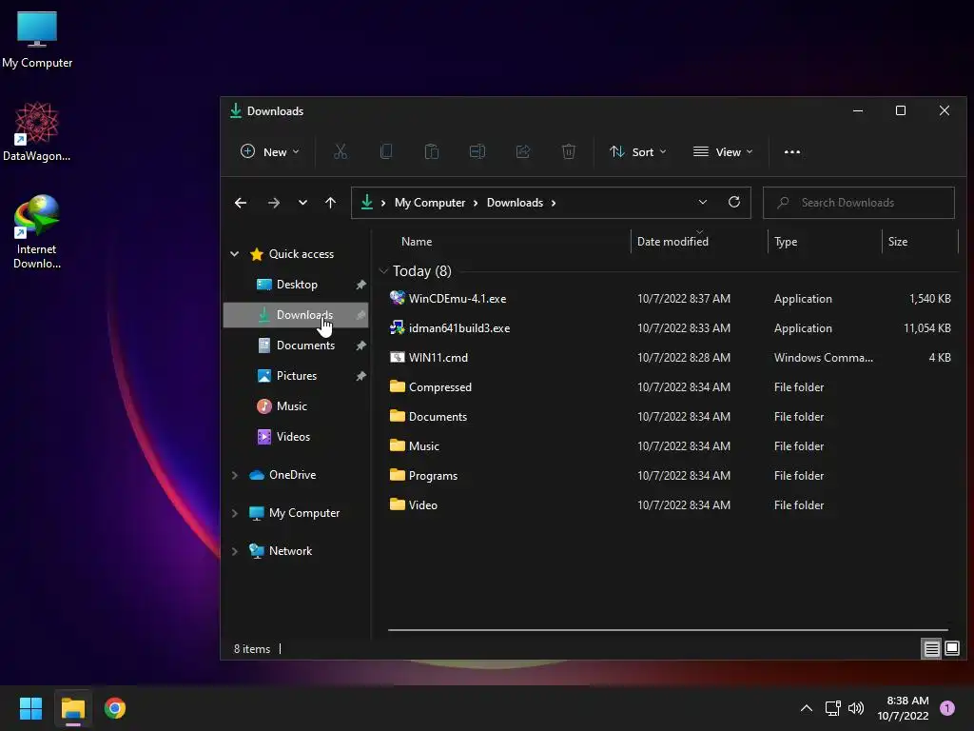Go up one folder level arrow
Viewport: 974px width, 731px height.
click(x=330, y=203)
